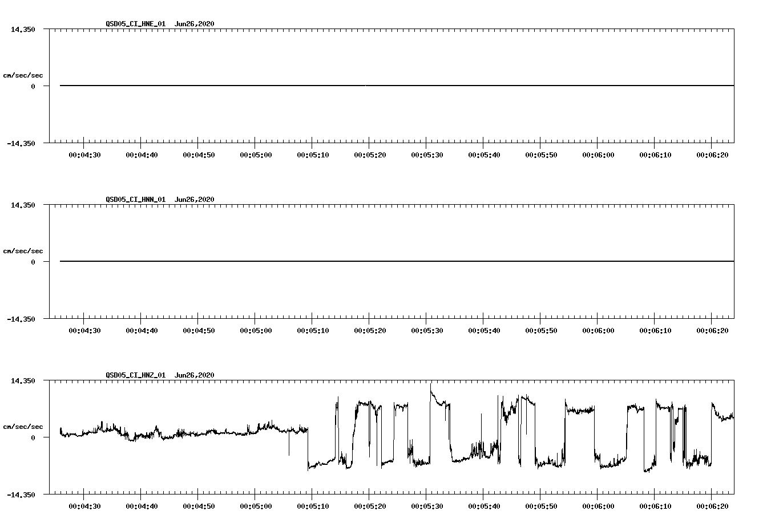Click the HNZ plot's Jun26,2020 date

[195, 375]
